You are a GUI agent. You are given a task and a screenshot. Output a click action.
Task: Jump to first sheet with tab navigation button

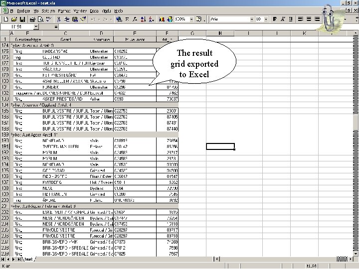3,259
